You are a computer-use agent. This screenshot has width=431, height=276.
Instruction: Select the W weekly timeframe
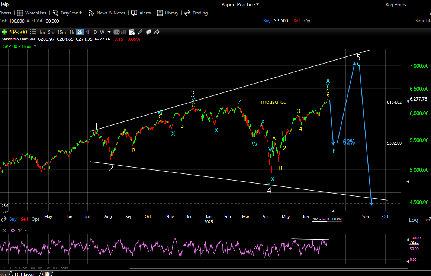(102, 32)
